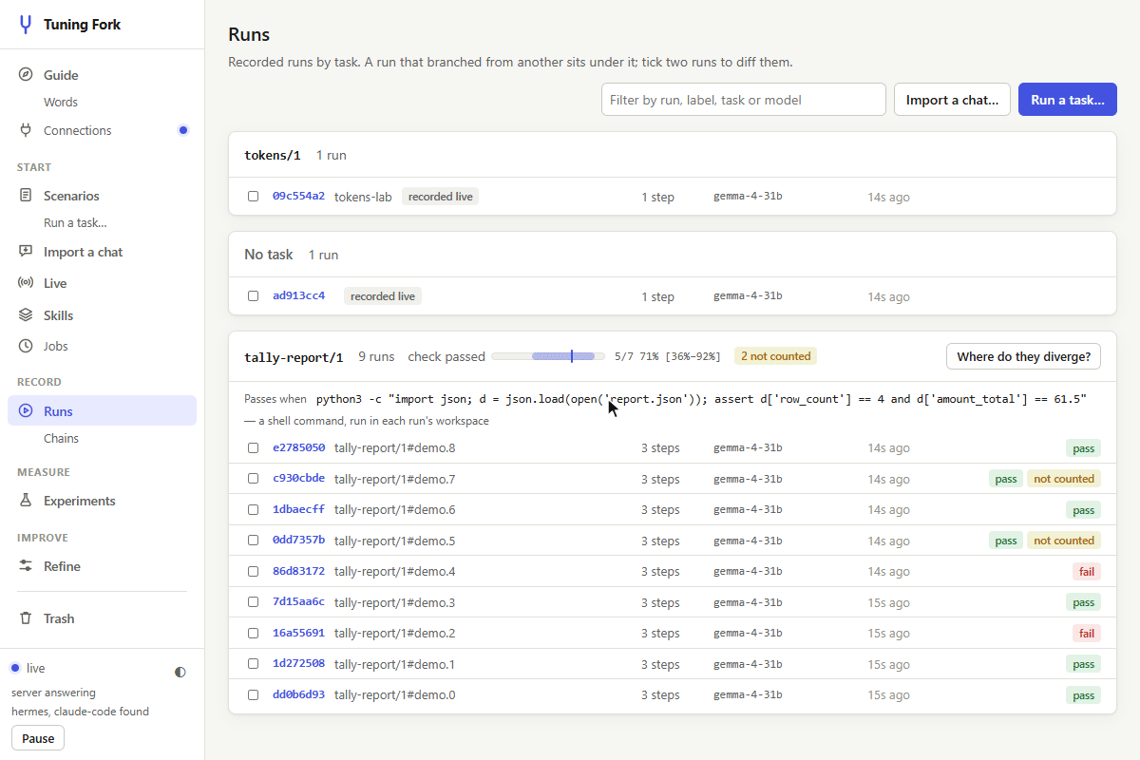
Task: Click the 2 not counted badge
Action: tap(775, 356)
